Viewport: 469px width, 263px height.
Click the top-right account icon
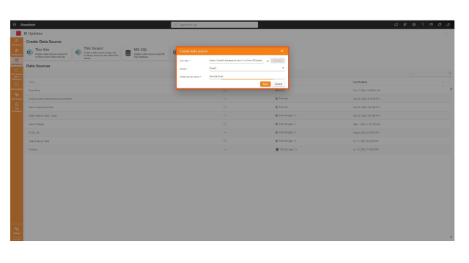coord(448,25)
